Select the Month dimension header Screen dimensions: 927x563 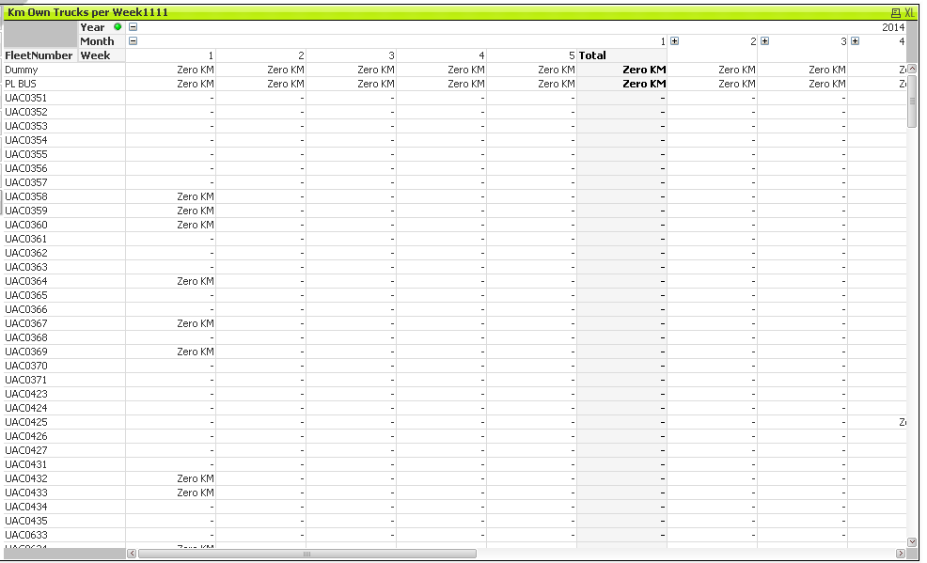coord(97,41)
